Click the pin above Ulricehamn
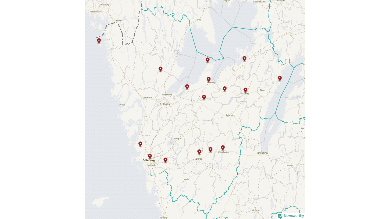Viewport: 390px width, 219px height. click(223, 148)
